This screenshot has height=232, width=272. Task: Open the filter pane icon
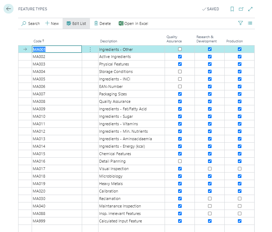[x=240, y=23]
